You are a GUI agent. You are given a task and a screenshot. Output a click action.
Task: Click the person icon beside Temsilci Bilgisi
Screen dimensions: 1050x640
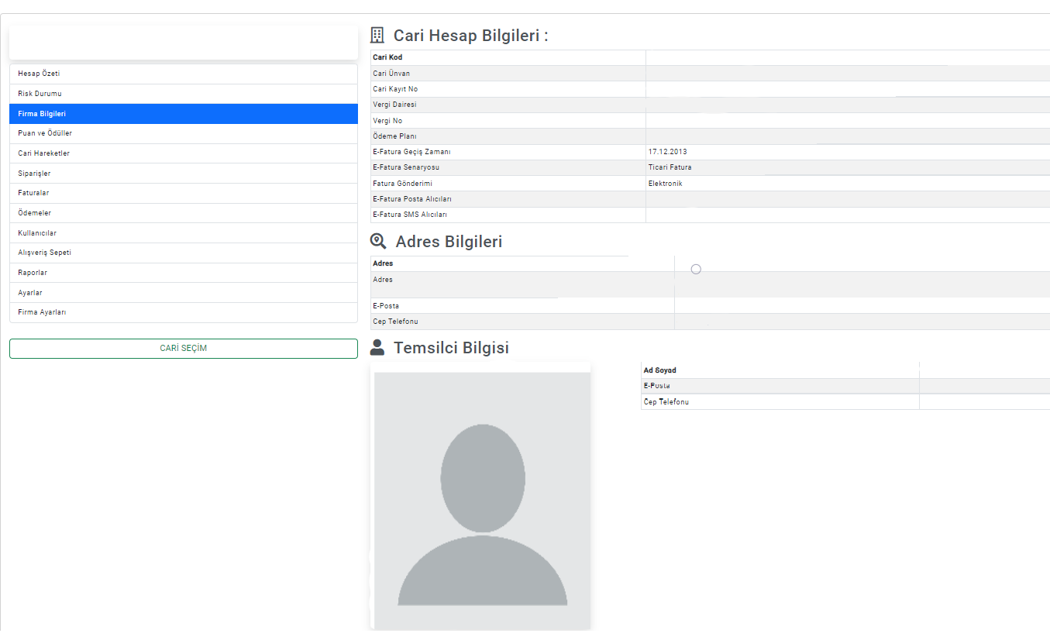tap(377, 347)
